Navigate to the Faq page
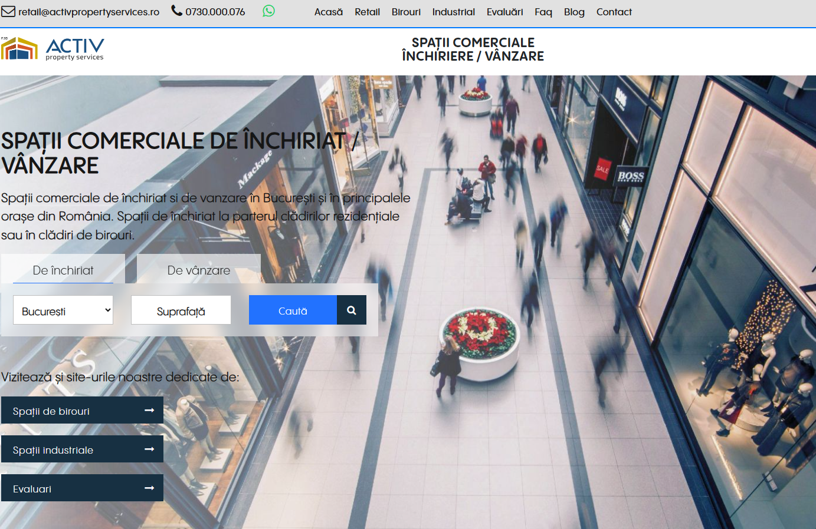 pyautogui.click(x=543, y=12)
